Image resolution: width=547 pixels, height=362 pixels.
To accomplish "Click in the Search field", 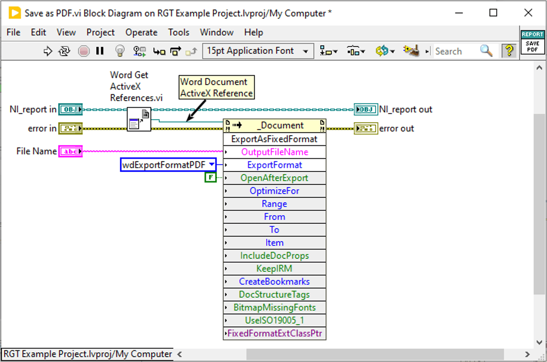I will click(455, 51).
